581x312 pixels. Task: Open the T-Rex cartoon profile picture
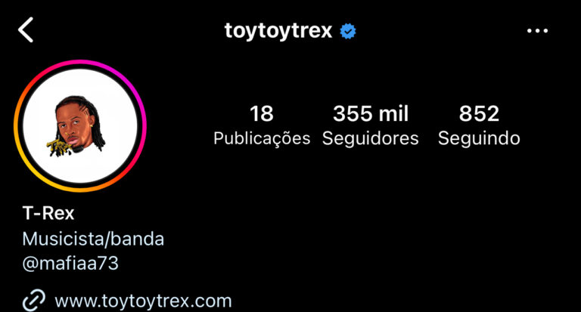80,126
